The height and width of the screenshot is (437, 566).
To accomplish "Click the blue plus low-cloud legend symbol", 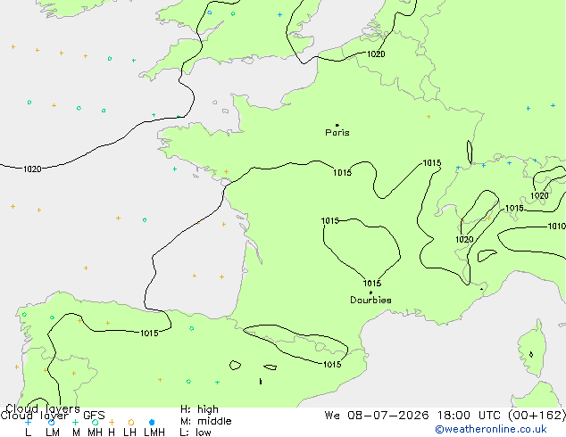I will pyautogui.click(x=28, y=422).
